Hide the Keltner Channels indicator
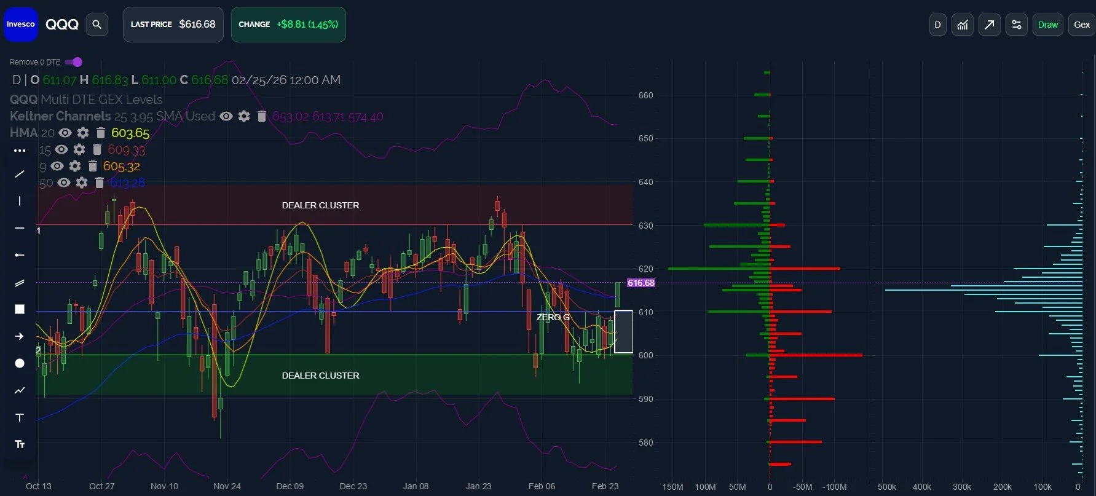Screen dimensions: 1096x496 226,116
